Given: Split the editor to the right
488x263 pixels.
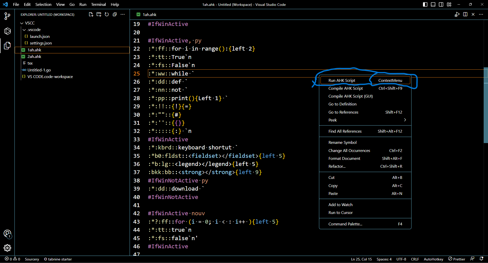Looking at the screenshot, I should 465,14.
